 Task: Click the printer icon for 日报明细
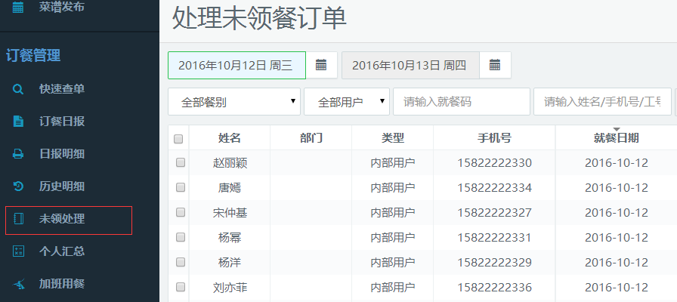[x=19, y=154]
